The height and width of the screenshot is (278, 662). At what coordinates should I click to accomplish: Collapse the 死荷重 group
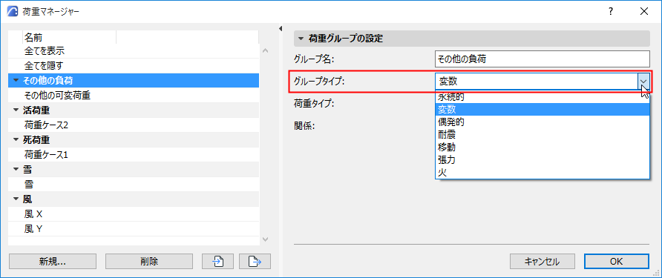(x=16, y=139)
